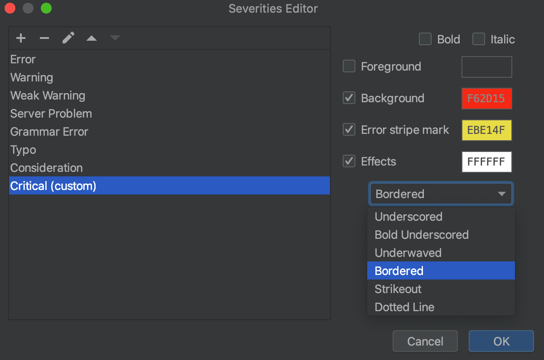Screen dimensions: 544x360
Task: Choose Strikeout from the effects list
Action: click(x=398, y=289)
